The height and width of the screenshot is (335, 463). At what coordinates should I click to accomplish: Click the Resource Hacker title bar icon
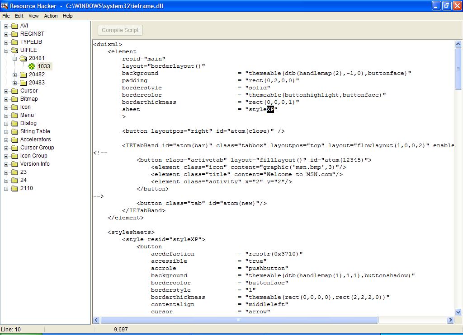[x=5, y=5]
